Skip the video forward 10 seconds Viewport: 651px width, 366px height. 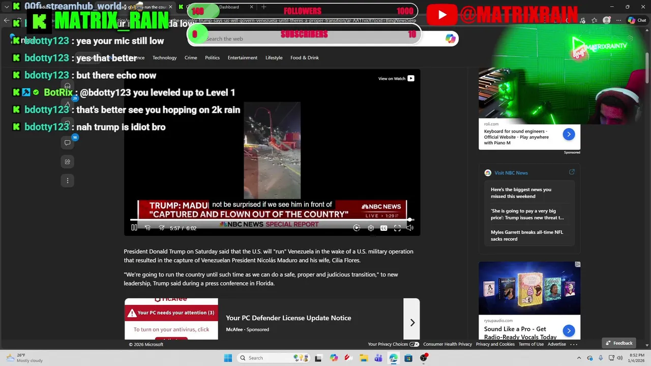click(x=162, y=228)
